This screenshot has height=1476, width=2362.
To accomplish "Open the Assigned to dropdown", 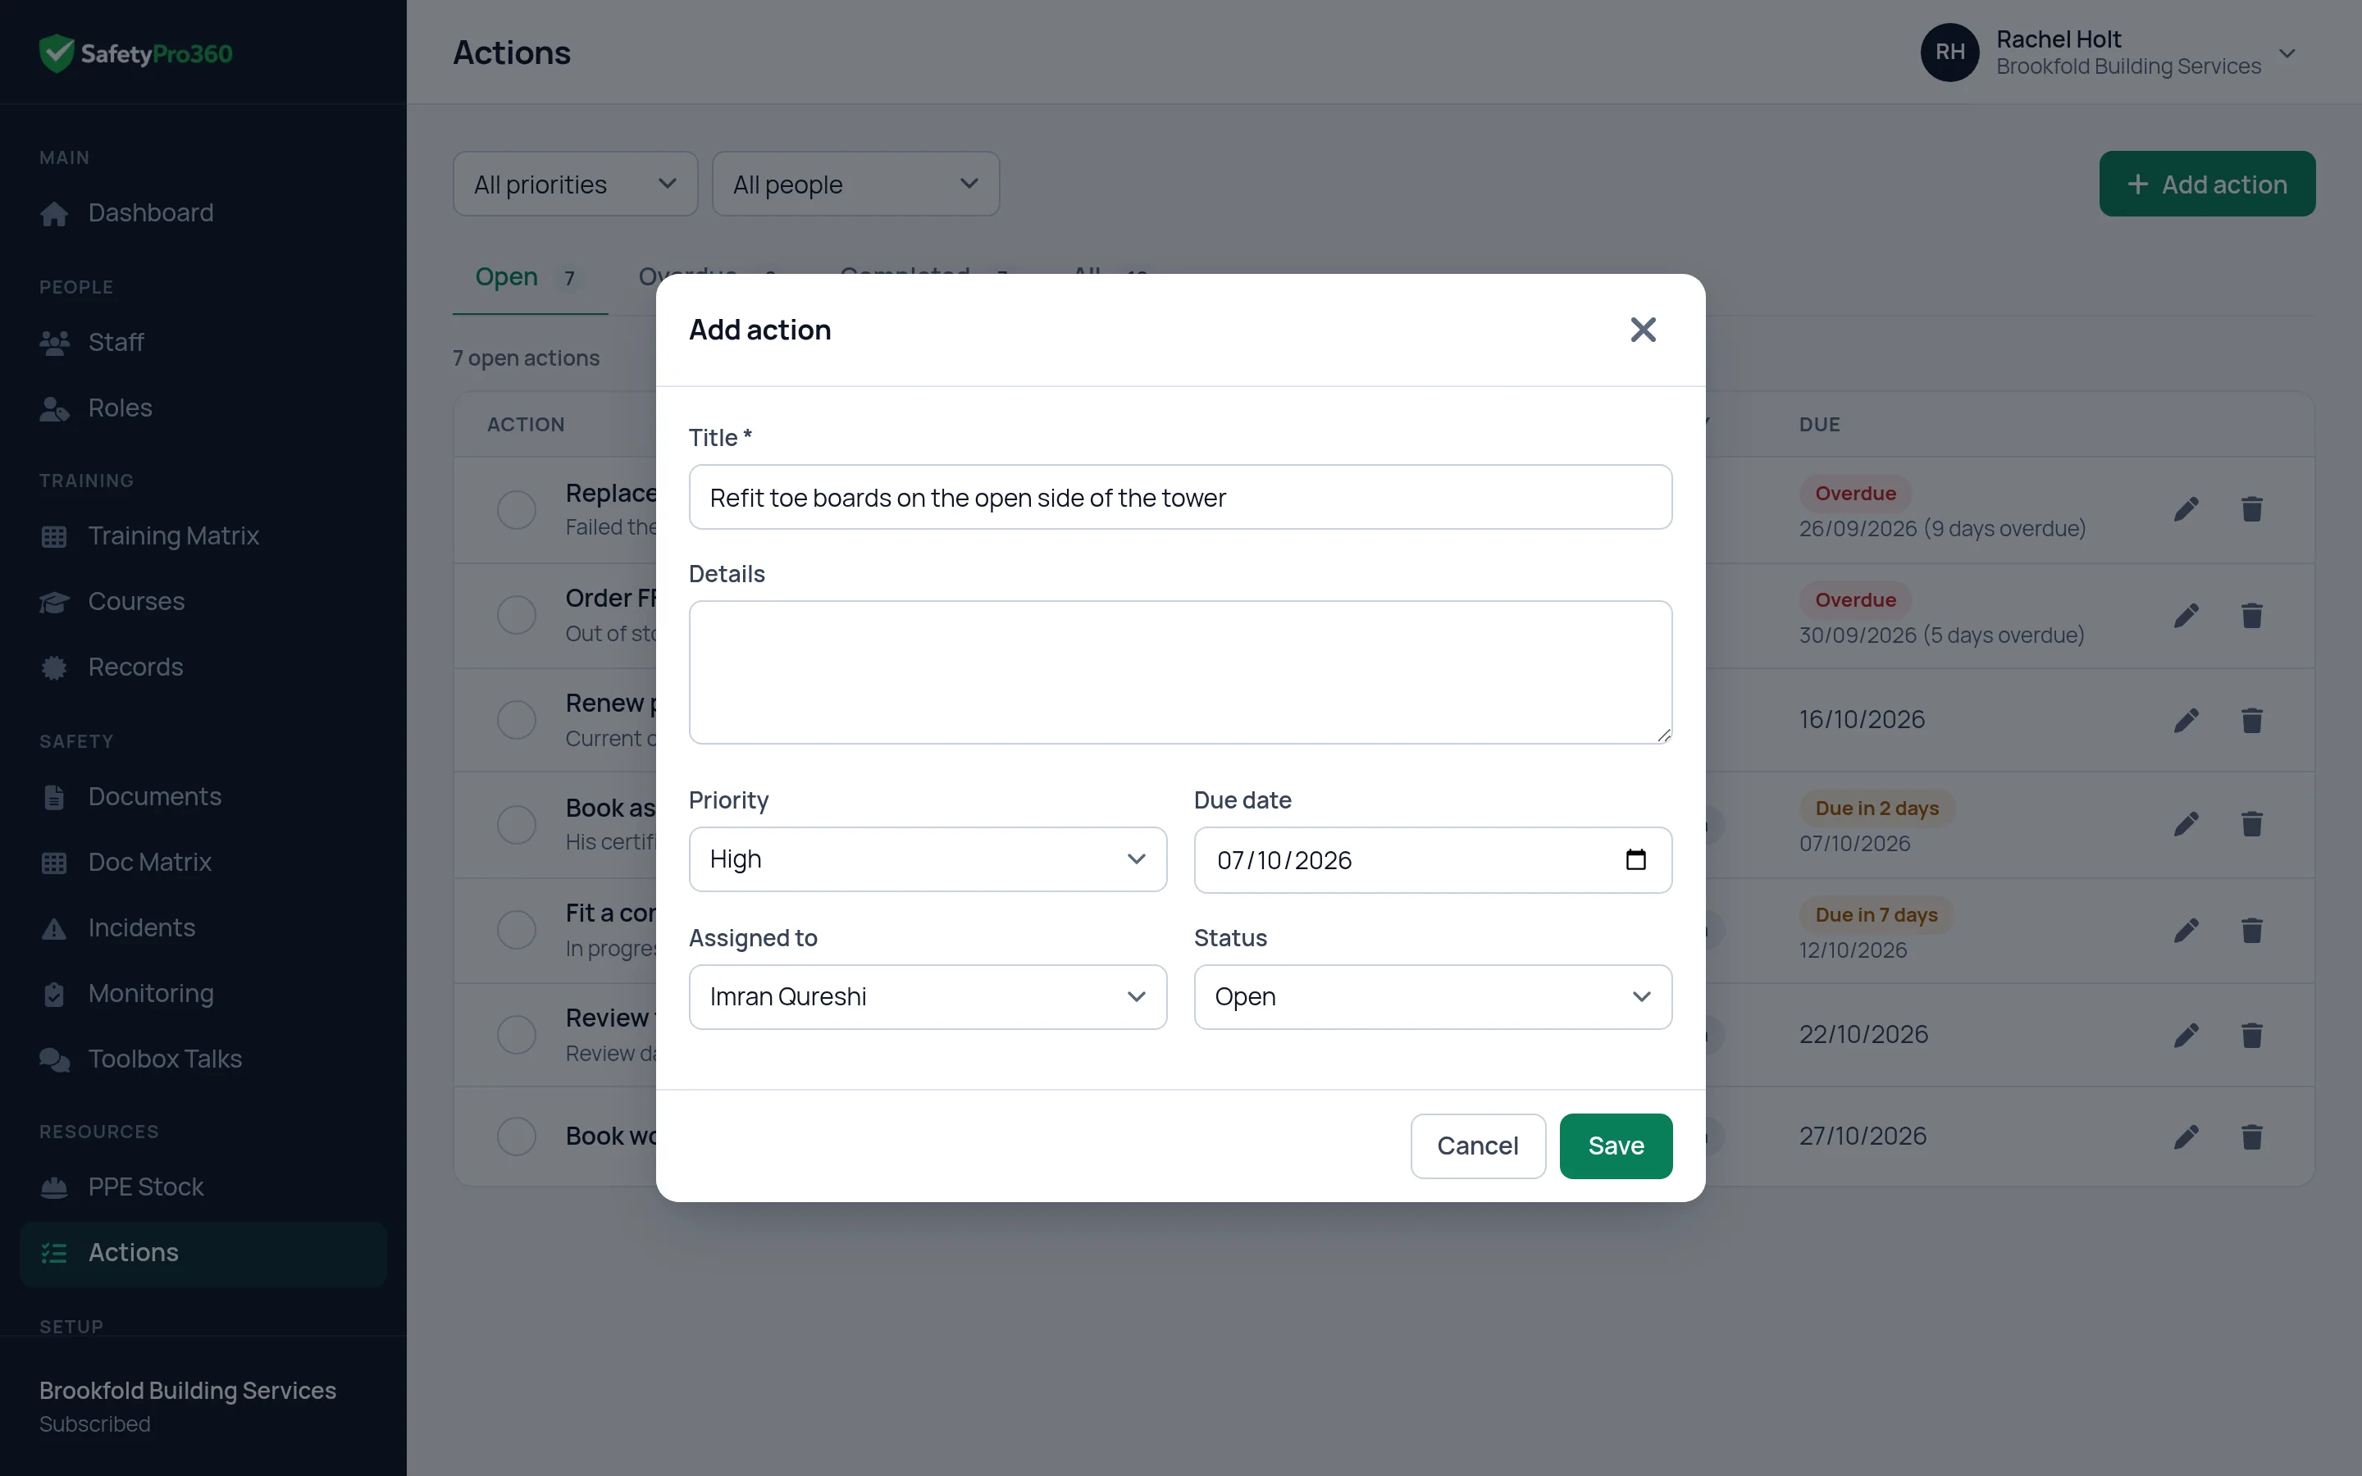I will click(928, 996).
